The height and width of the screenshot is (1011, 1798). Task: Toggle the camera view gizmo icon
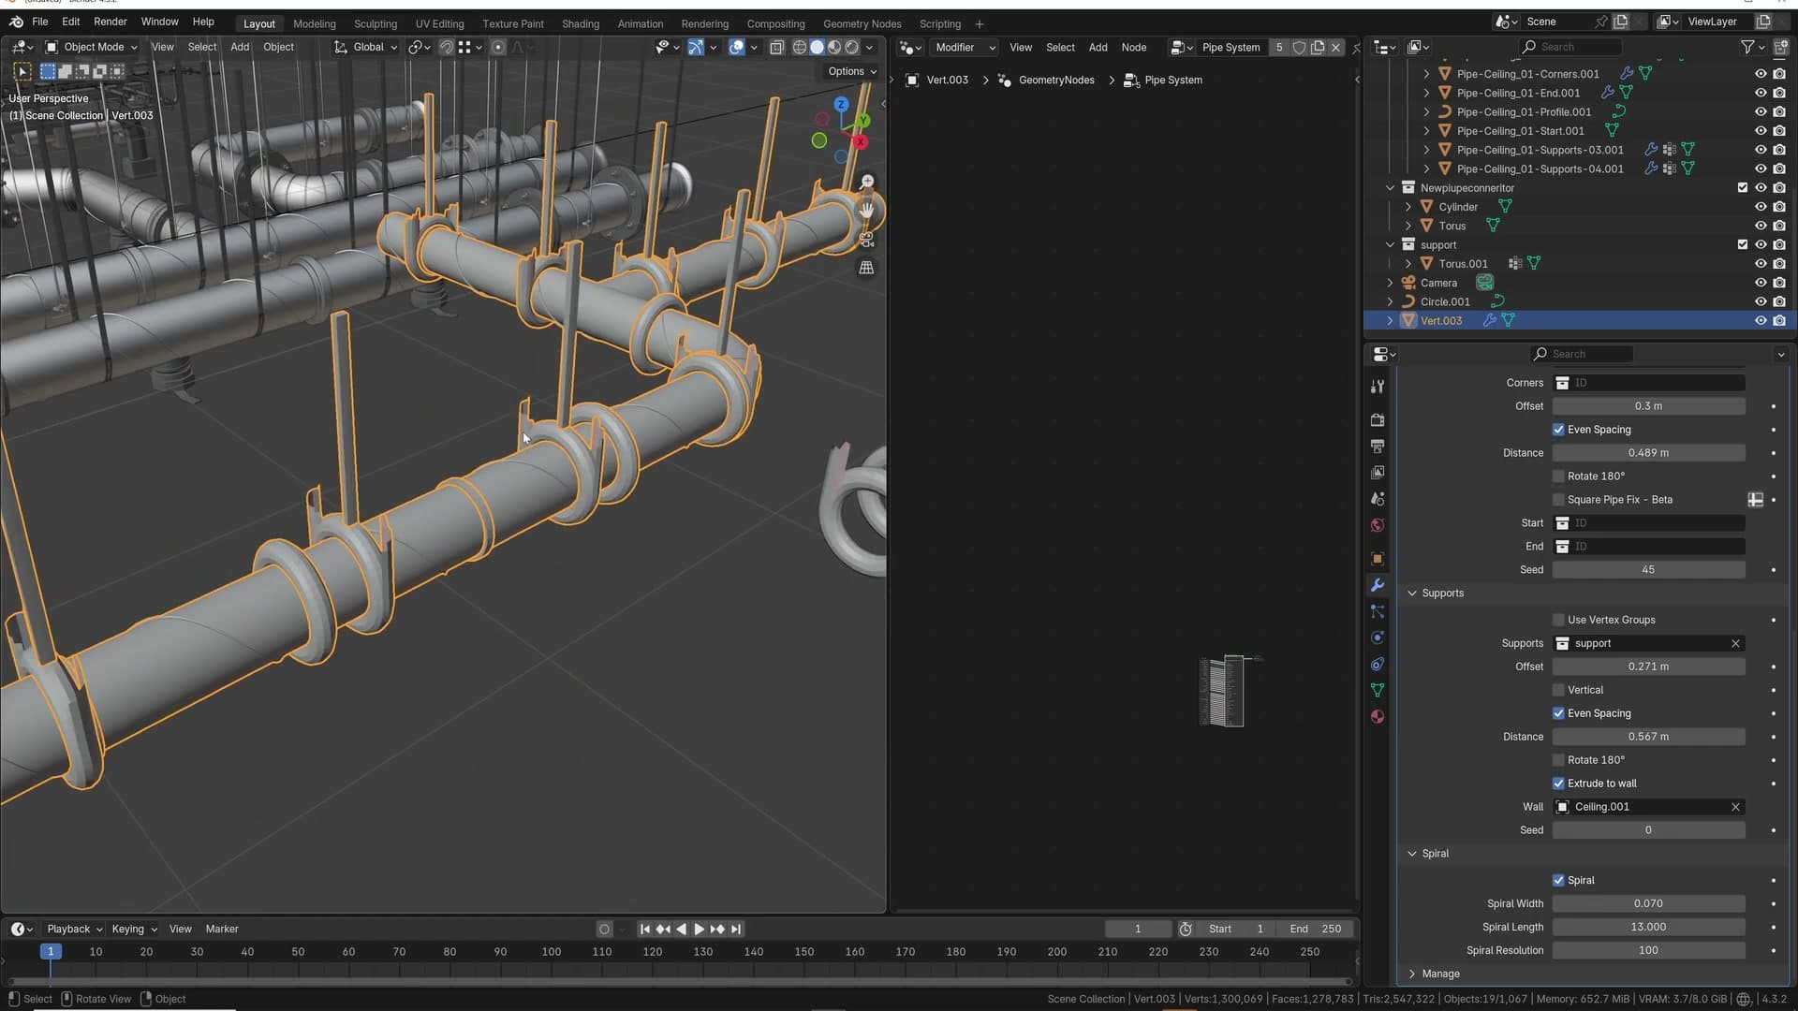tap(867, 240)
